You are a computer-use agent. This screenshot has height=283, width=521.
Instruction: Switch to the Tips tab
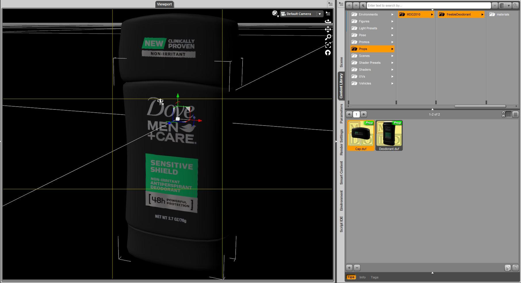351,277
